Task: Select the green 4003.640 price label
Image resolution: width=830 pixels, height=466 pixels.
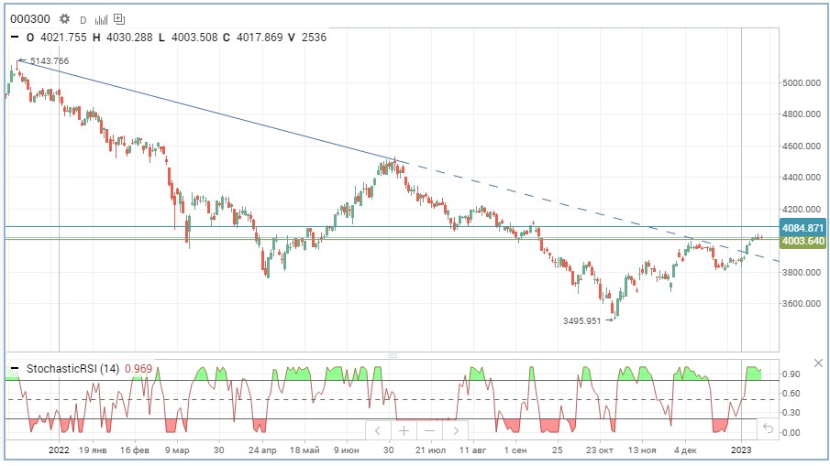Action: coord(802,240)
